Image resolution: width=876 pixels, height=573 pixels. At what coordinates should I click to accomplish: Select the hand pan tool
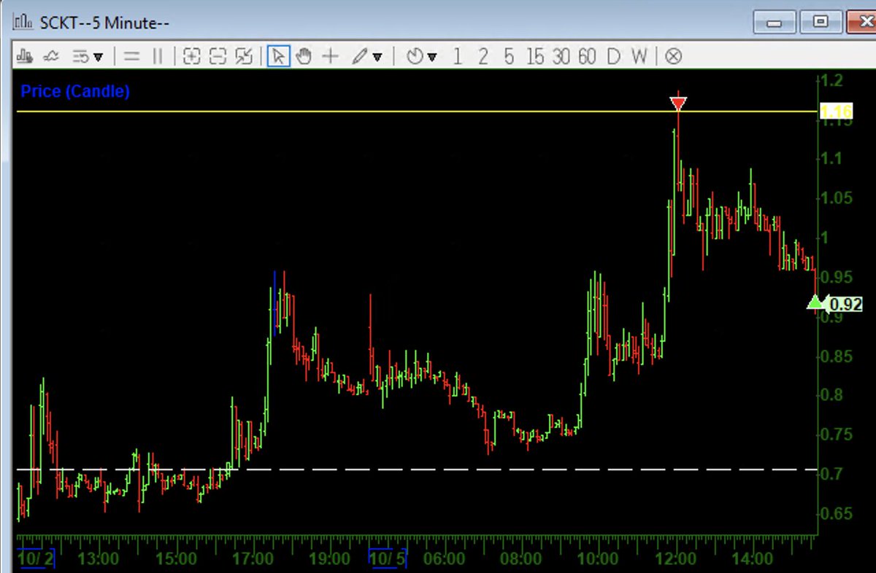click(x=304, y=56)
